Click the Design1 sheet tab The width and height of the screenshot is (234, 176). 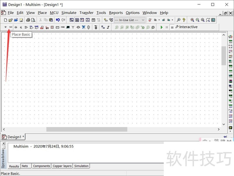click(13, 137)
